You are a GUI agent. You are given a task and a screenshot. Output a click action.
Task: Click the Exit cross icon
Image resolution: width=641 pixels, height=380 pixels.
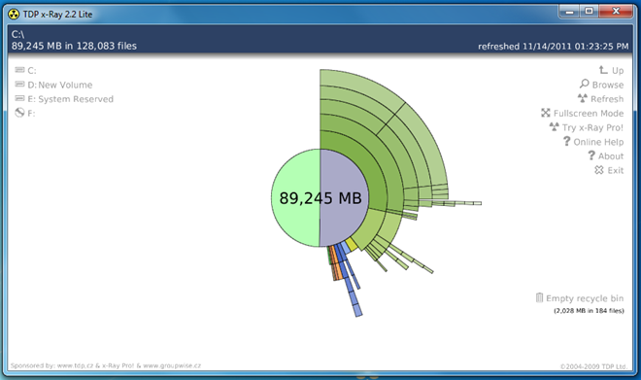pyautogui.click(x=599, y=170)
